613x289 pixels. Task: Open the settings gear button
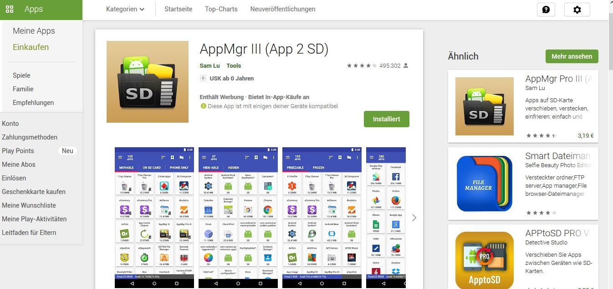[577, 10]
